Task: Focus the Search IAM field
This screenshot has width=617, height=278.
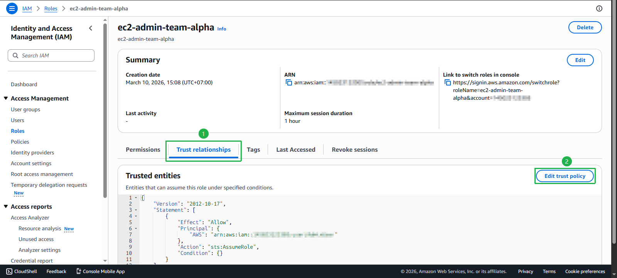Action: [51, 55]
